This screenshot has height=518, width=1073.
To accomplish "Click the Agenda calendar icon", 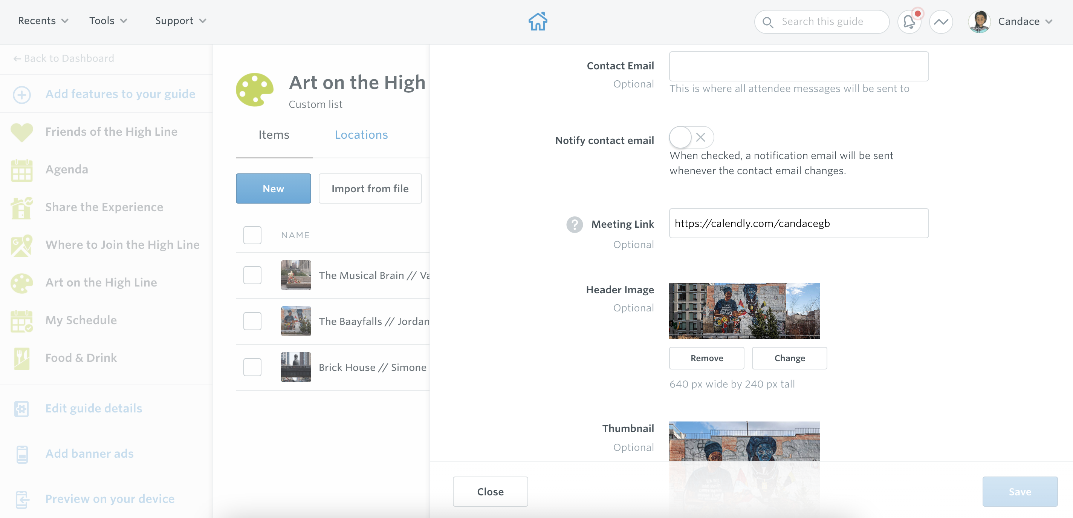I will [x=21, y=170].
